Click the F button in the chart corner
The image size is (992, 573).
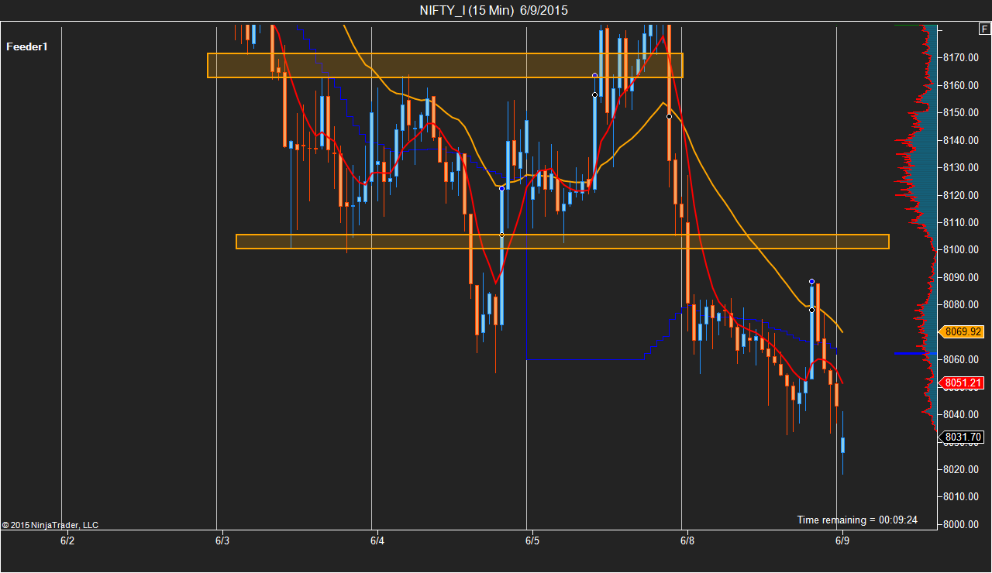(x=984, y=30)
